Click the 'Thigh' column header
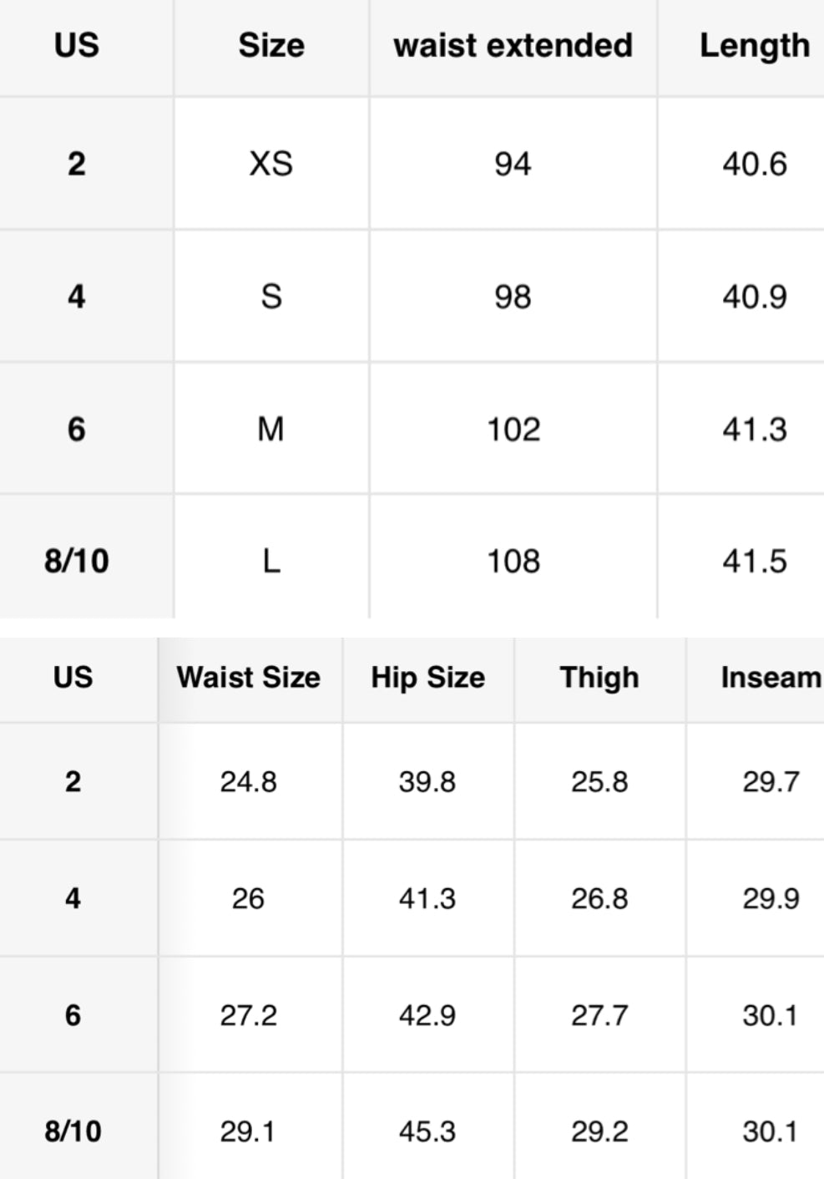Image resolution: width=824 pixels, height=1179 pixels. click(599, 677)
